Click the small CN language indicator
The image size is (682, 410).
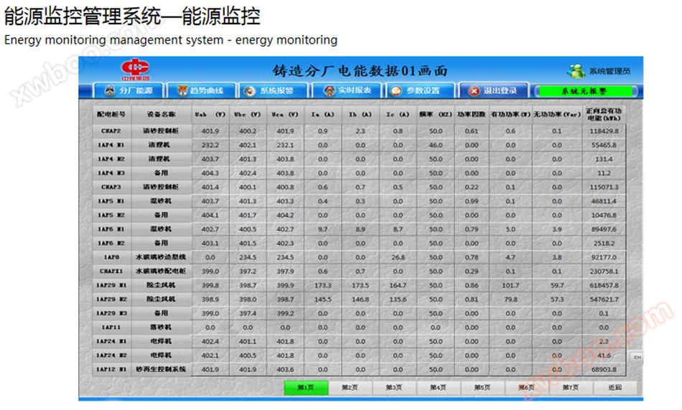637,357
